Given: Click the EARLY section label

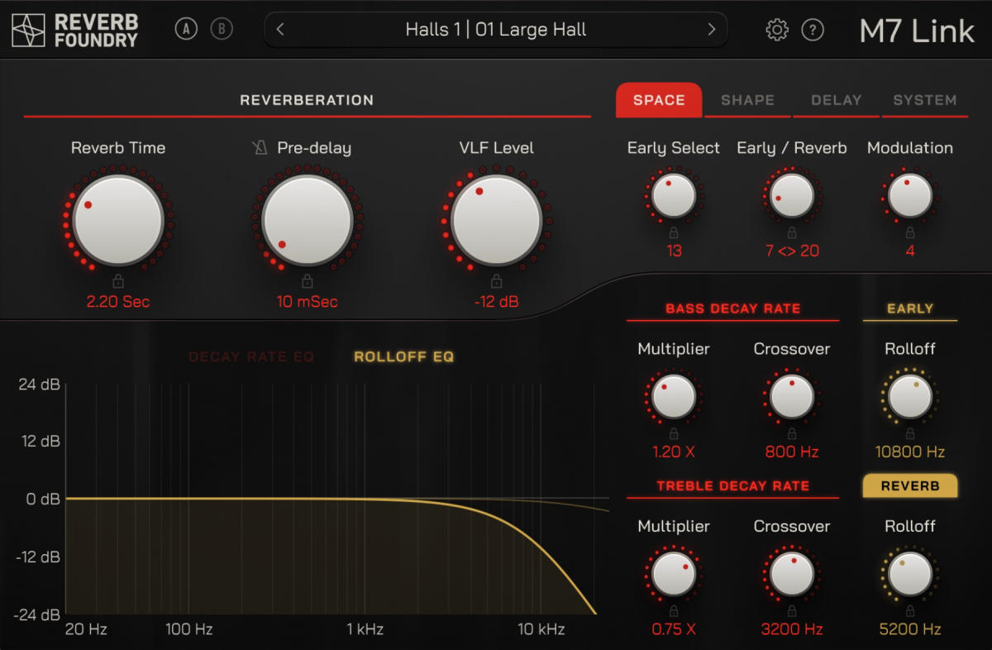Looking at the screenshot, I should coord(910,308).
